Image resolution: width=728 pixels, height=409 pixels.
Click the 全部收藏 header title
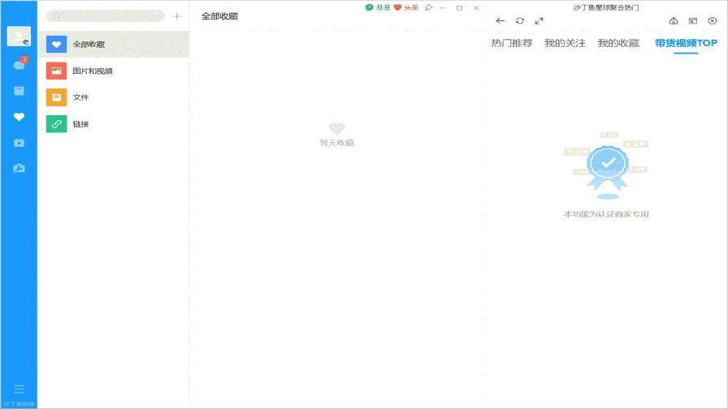pos(219,16)
